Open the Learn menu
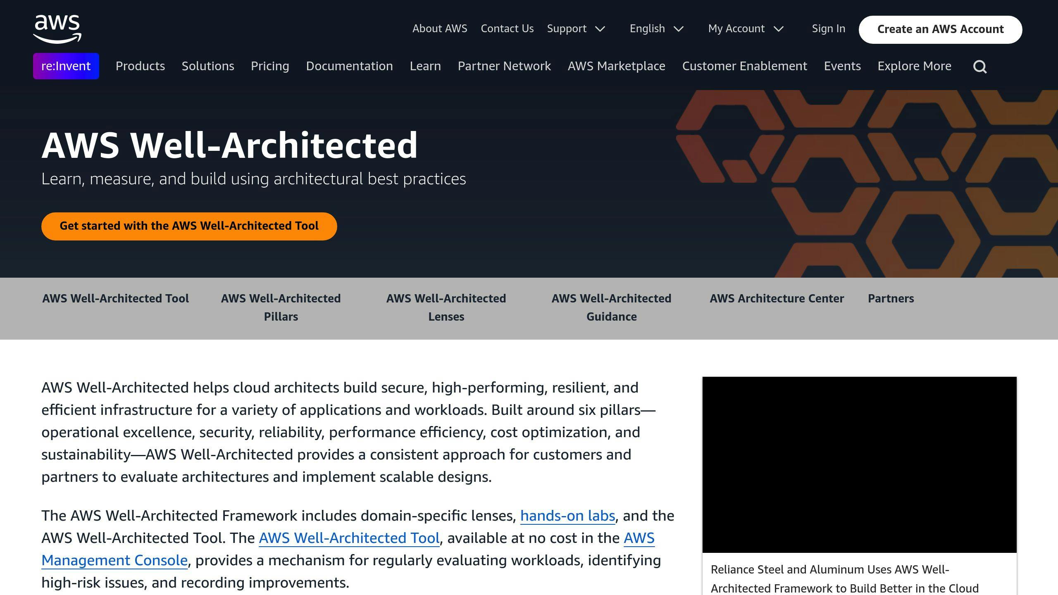 (425, 66)
